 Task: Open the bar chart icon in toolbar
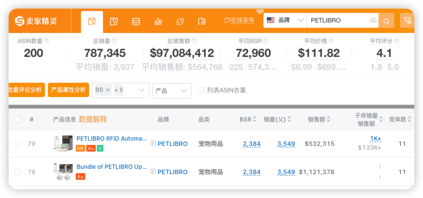158,22
